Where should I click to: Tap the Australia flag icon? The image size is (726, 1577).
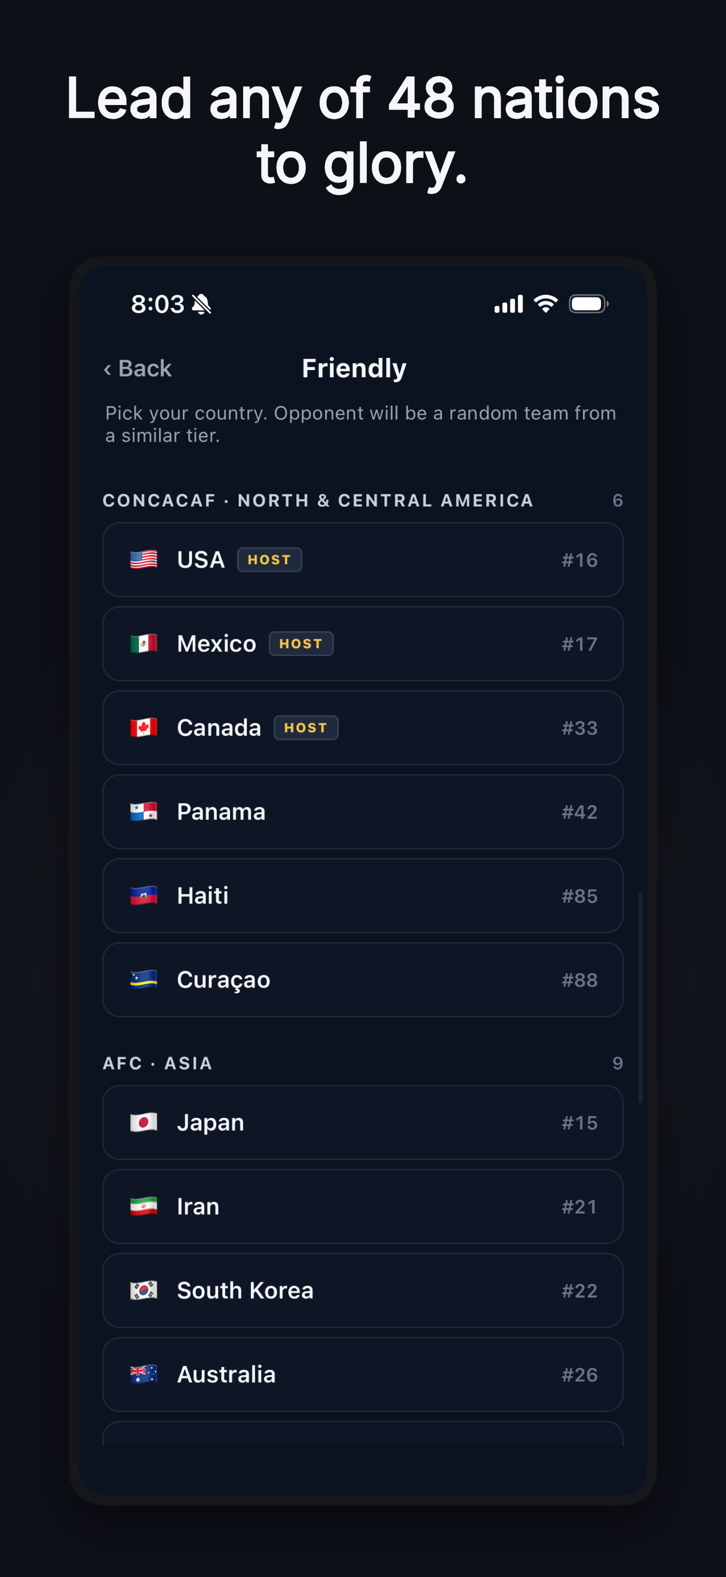[x=144, y=1374]
